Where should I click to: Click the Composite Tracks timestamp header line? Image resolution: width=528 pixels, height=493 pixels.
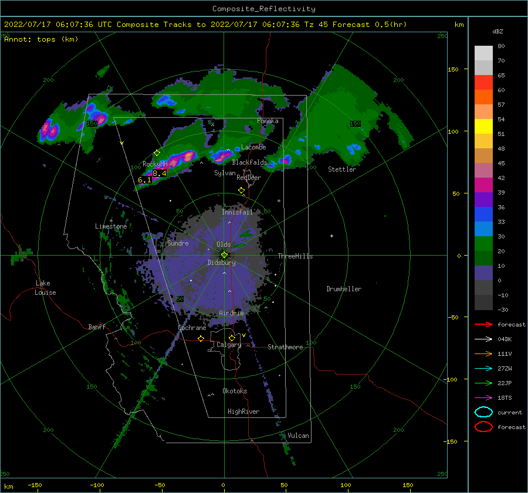click(205, 24)
